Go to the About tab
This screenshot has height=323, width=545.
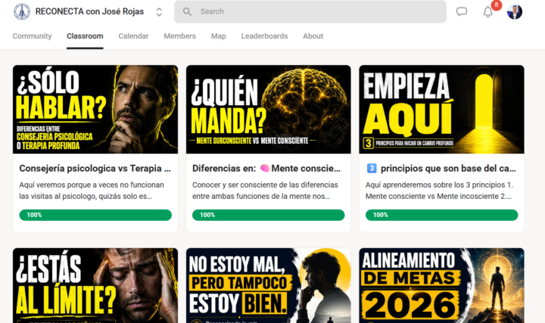[x=313, y=36]
